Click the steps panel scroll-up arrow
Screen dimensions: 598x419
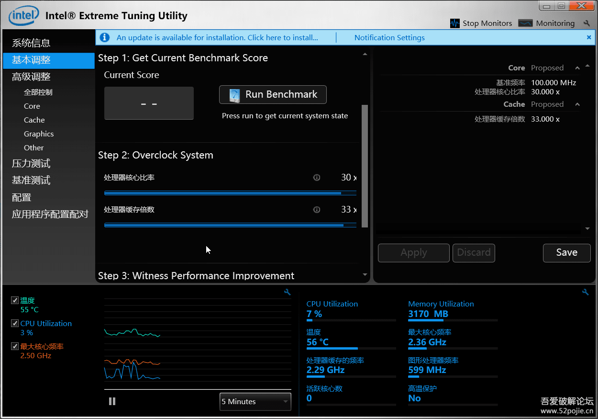click(365, 54)
